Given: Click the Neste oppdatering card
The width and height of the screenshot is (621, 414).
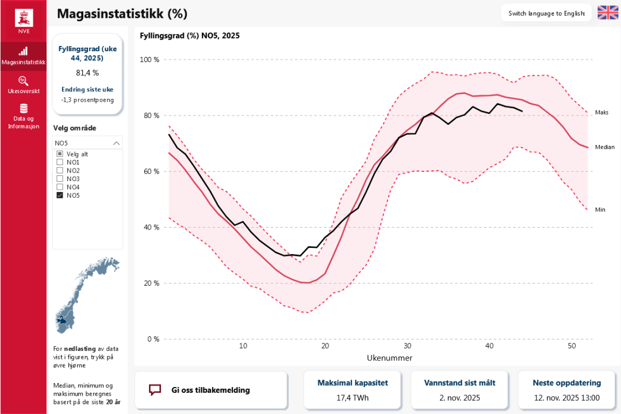Looking at the screenshot, I should [566, 390].
